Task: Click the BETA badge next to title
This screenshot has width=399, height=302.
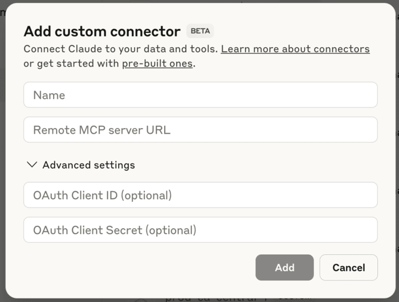Action: point(200,31)
